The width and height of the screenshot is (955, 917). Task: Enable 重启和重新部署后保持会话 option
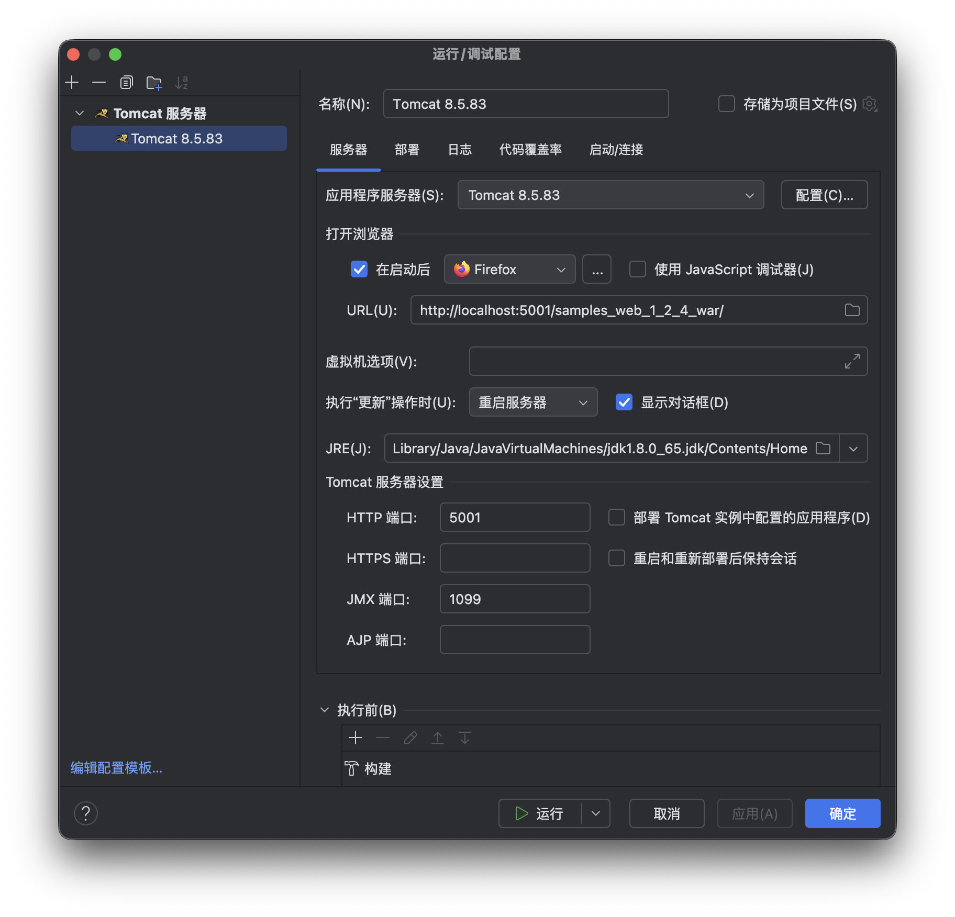point(616,558)
